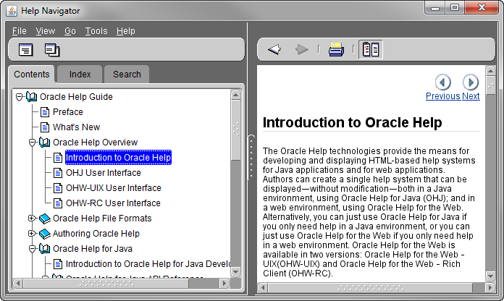Select OHW-UIX User Interface topic

(x=114, y=188)
